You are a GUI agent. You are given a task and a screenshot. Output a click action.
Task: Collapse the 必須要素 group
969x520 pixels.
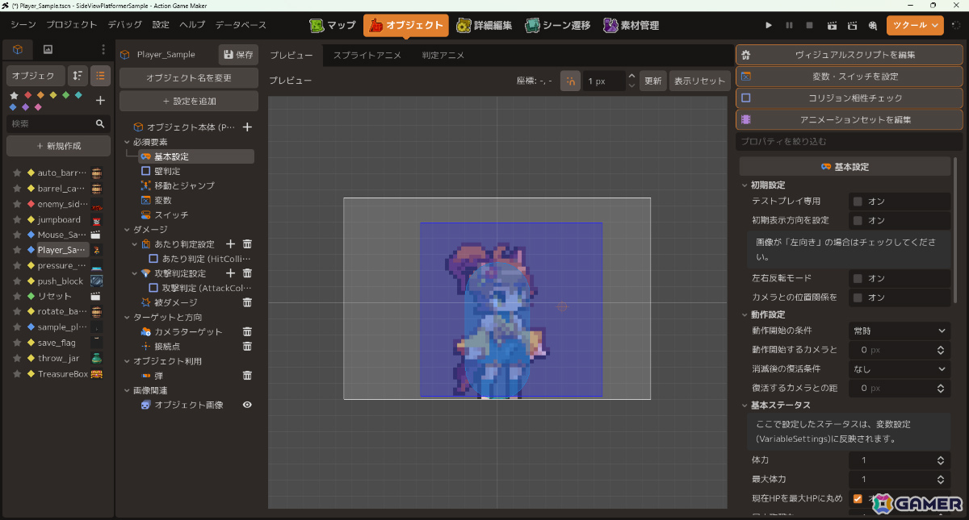(x=127, y=142)
